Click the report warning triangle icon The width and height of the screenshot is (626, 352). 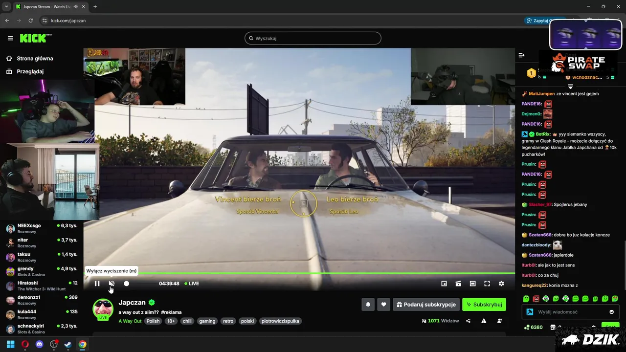coord(484,321)
